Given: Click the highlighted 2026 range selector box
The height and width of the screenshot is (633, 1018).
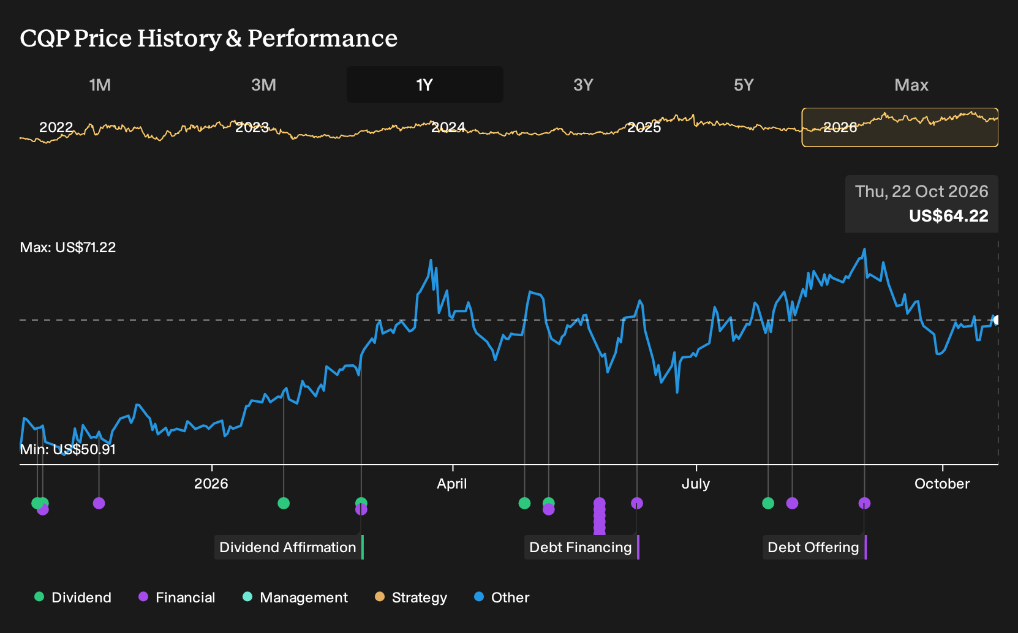Looking at the screenshot, I should coord(900,127).
